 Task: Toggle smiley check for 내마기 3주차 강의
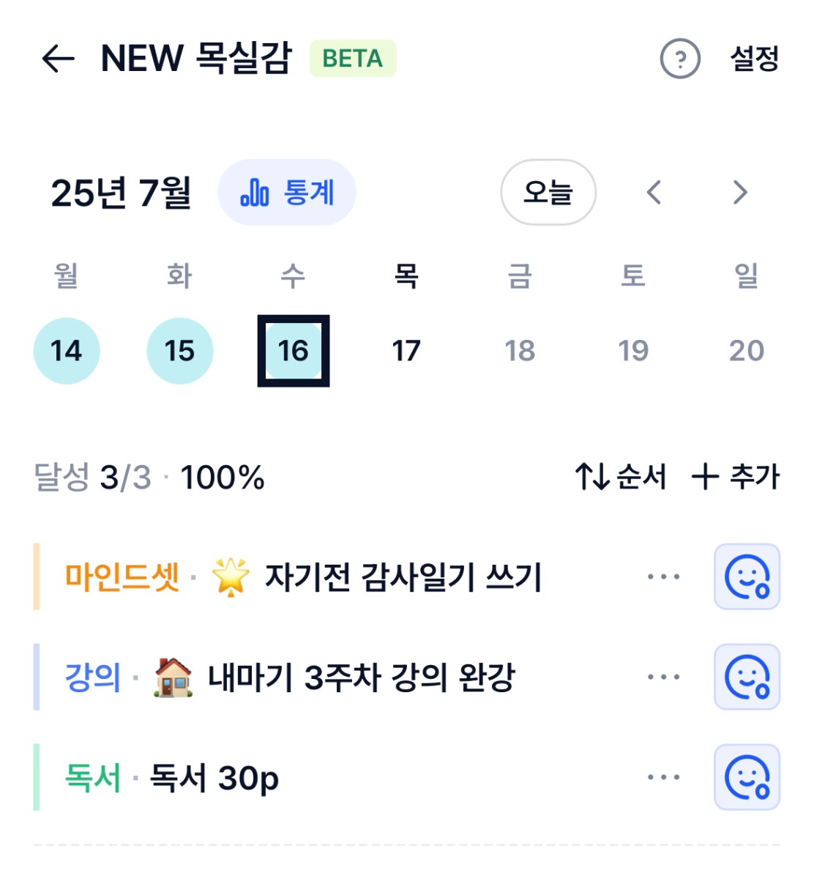click(x=747, y=677)
